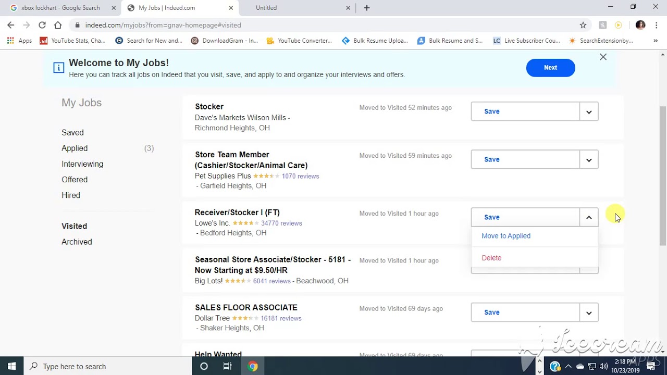Open YouTube Stats bookmark
667x375 pixels.
(72, 41)
